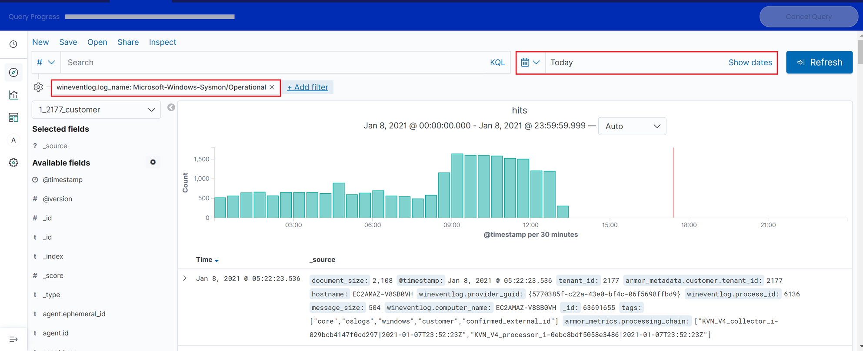This screenshot has width=863, height=351.
Task: Open Management gear icon in sidebar
Action: [13, 162]
